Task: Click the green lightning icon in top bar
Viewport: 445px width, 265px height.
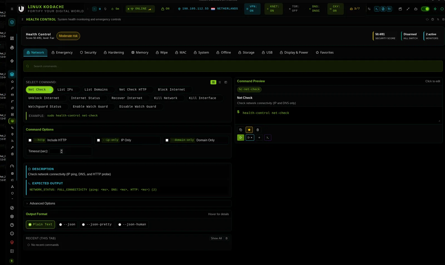Action: click(435, 9)
